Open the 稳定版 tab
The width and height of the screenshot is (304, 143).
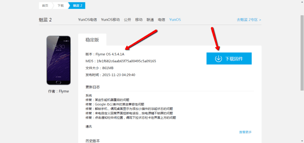tap(92, 40)
